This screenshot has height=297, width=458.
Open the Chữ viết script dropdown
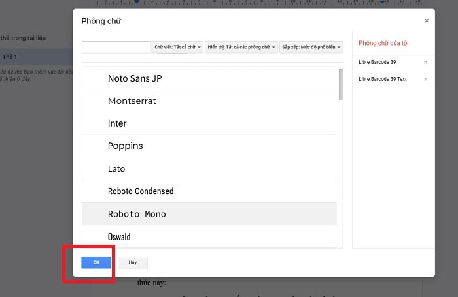178,47
